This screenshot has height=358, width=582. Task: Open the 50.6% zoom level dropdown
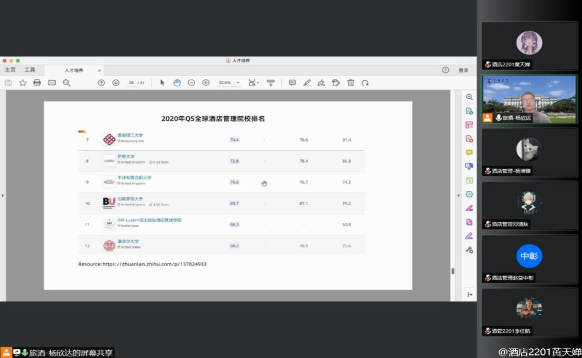coord(230,83)
